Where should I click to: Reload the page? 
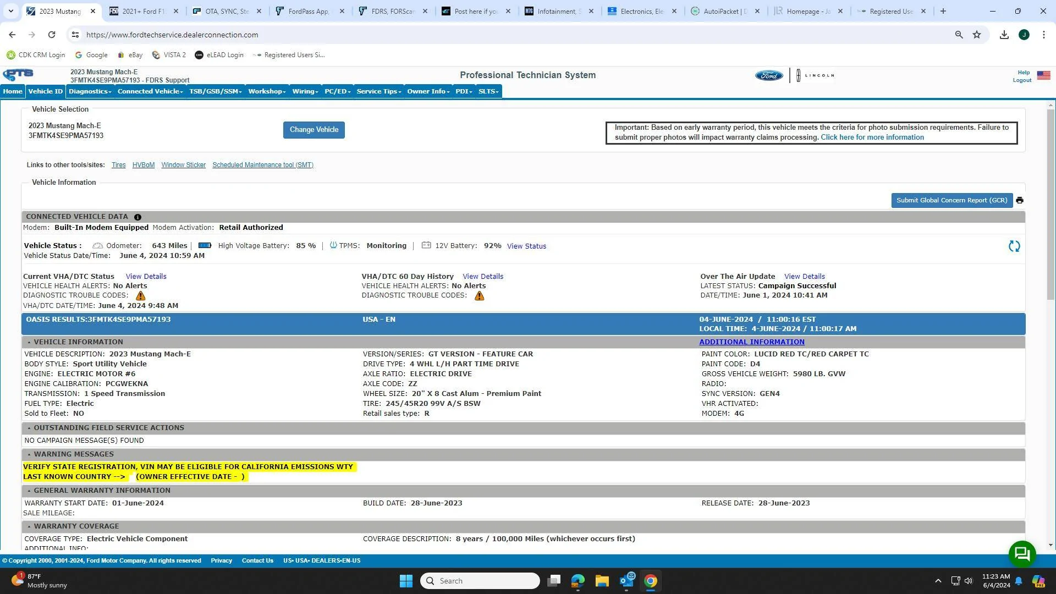[52, 35]
